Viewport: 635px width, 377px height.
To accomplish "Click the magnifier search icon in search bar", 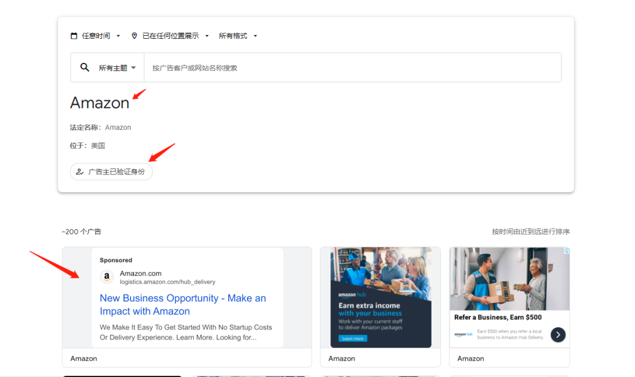I will [x=83, y=67].
